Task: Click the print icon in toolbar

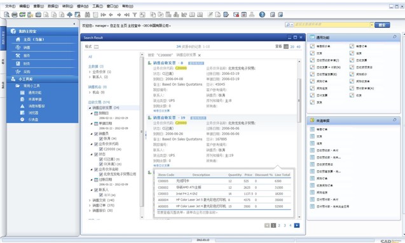Action: [15, 15]
